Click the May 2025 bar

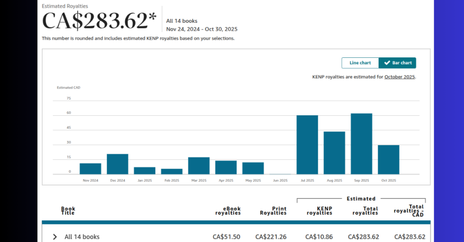(x=253, y=168)
